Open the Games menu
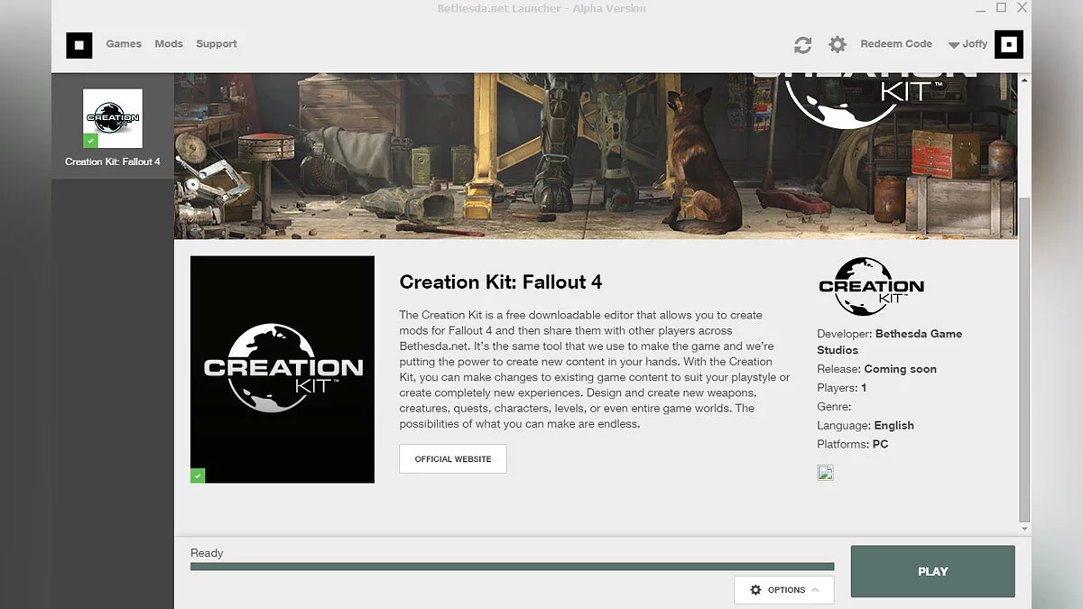 [124, 43]
